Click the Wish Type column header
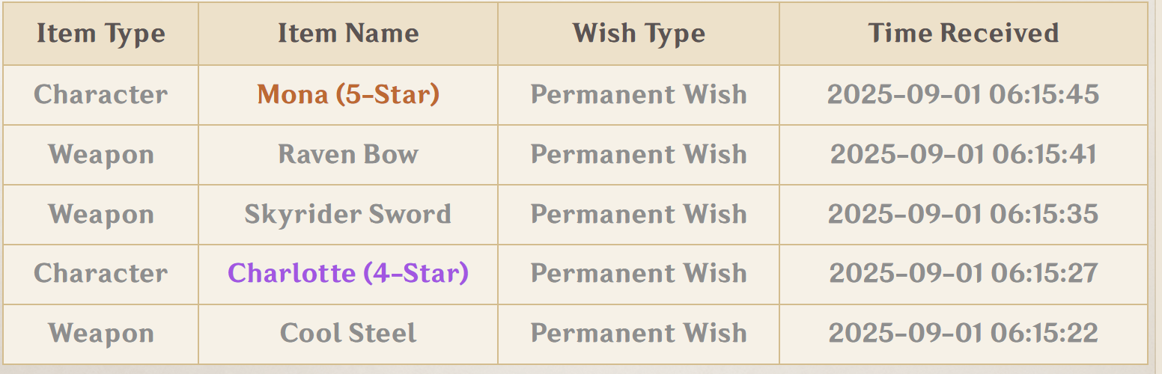 (639, 34)
